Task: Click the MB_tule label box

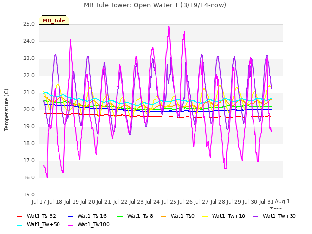Action: tap(54, 20)
